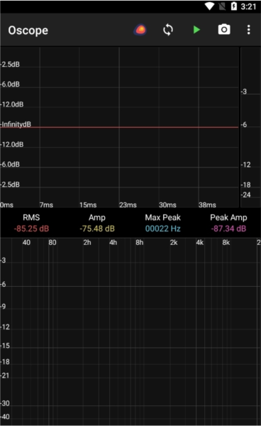Tap the -InfinitydB axis label
The image size is (261, 426).
coord(16,124)
